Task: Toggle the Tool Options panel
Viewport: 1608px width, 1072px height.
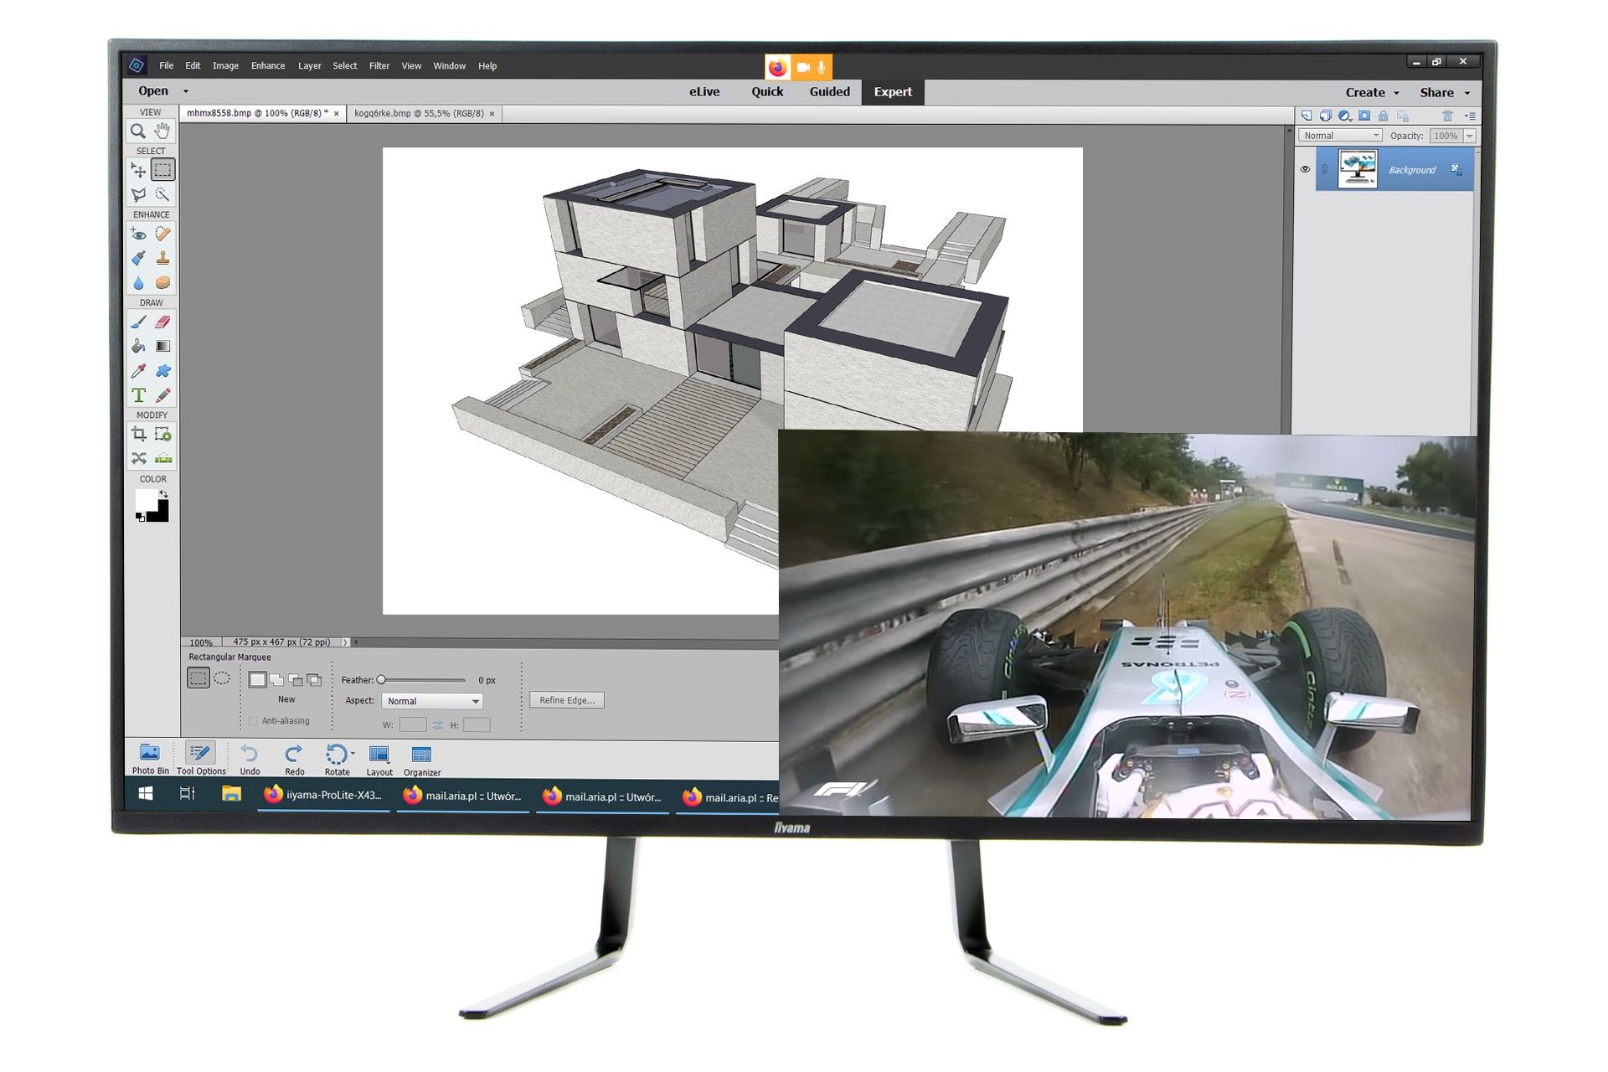Action: (x=201, y=759)
